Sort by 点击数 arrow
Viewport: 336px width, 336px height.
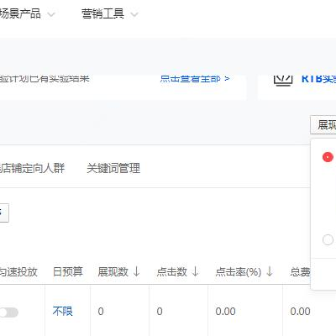[x=196, y=271]
